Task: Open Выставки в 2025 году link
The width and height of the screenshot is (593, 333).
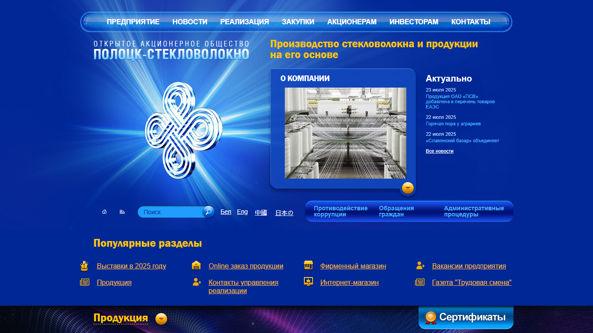Action: point(132,266)
